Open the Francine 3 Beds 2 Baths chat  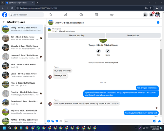point(22,93)
